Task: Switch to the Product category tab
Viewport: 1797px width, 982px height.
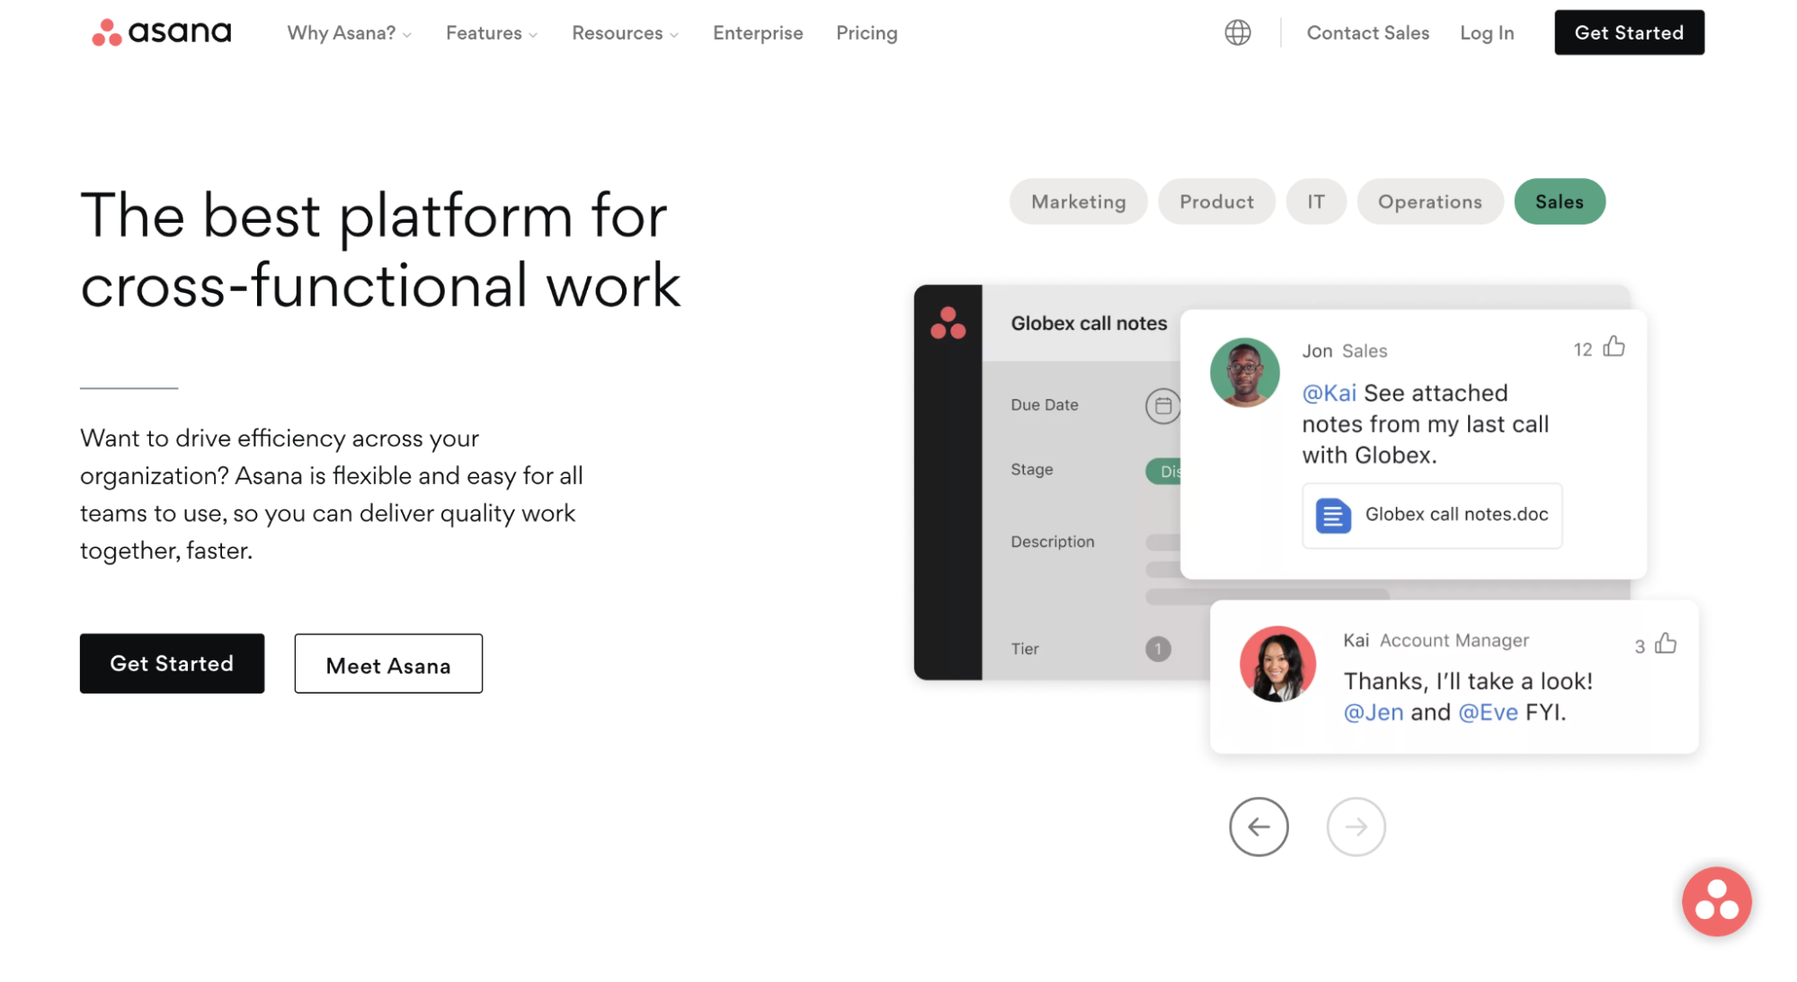Action: click(x=1216, y=201)
